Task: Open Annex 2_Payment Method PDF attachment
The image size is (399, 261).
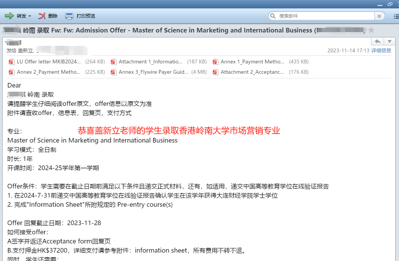Action: (x=49, y=72)
